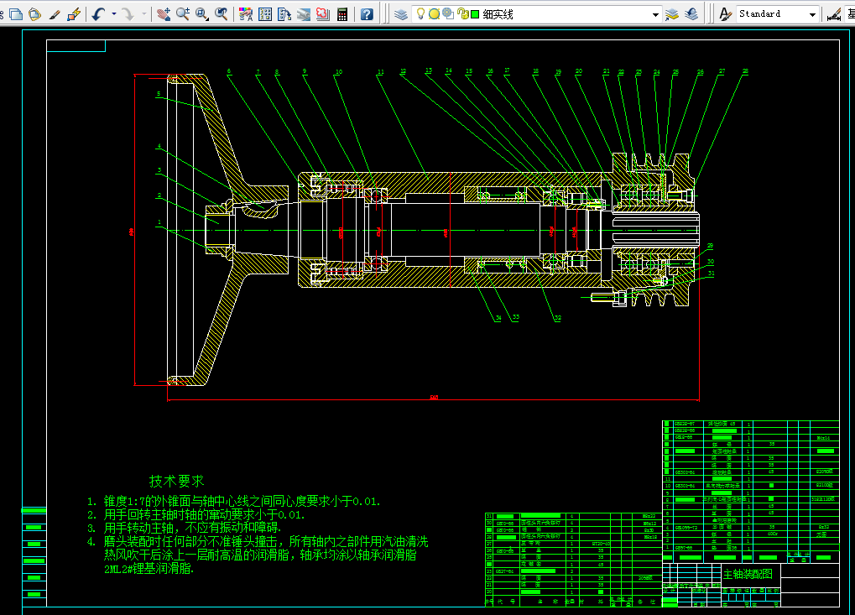Toggle layer on/off lightbulb icon
The height and width of the screenshot is (615, 855).
tap(421, 14)
